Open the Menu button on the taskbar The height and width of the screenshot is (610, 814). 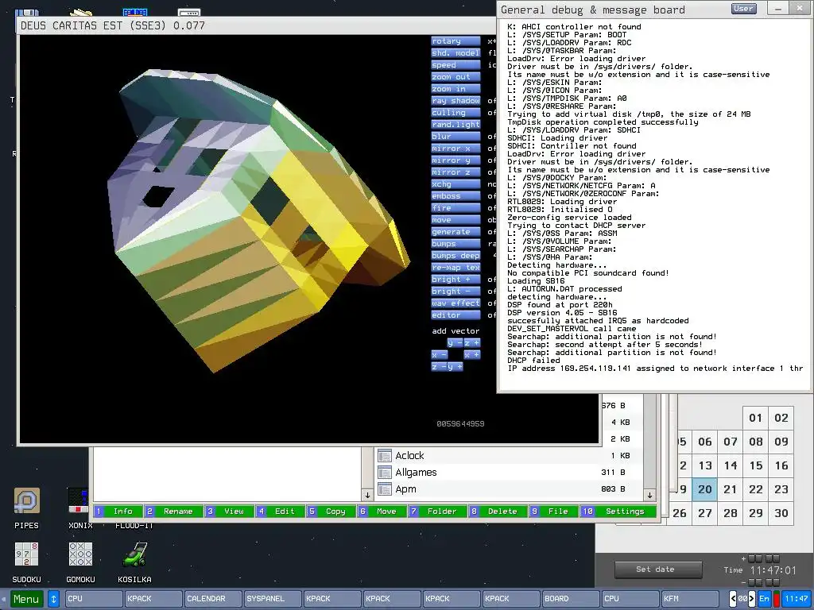tap(26, 599)
